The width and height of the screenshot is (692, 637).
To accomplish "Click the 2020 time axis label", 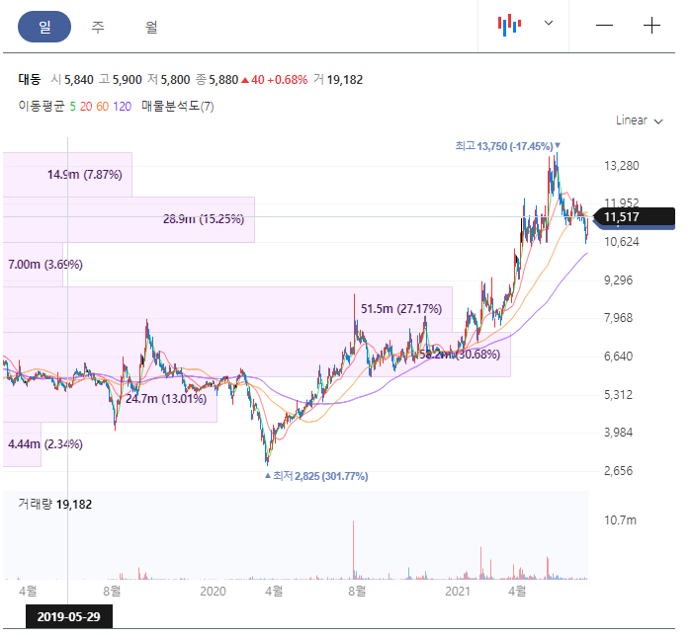I will [x=213, y=592].
